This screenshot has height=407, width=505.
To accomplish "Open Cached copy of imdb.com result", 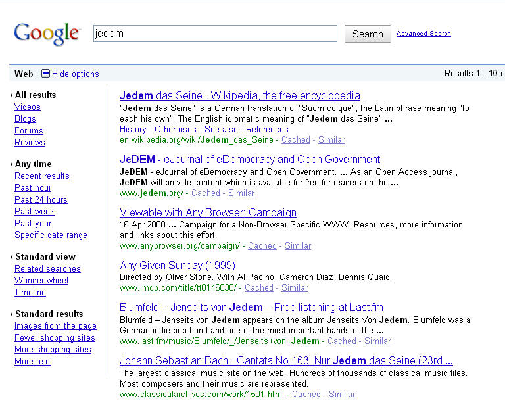I will 259,288.
